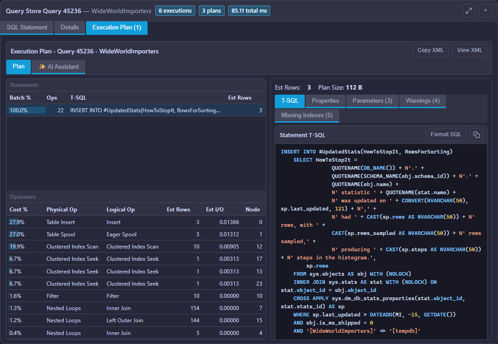Select the INSERT INTO #UpdatedStats statement row
Viewport: 498px width, 344px height.
click(136, 110)
